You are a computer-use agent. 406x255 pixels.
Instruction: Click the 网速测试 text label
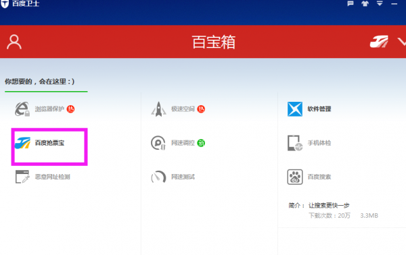[x=183, y=177]
